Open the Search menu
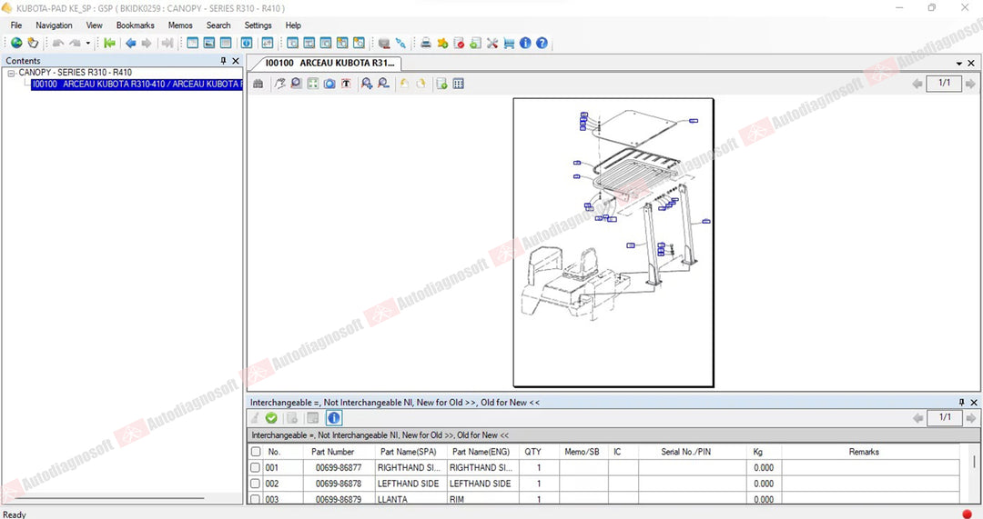This screenshot has width=983, height=519. (x=218, y=25)
